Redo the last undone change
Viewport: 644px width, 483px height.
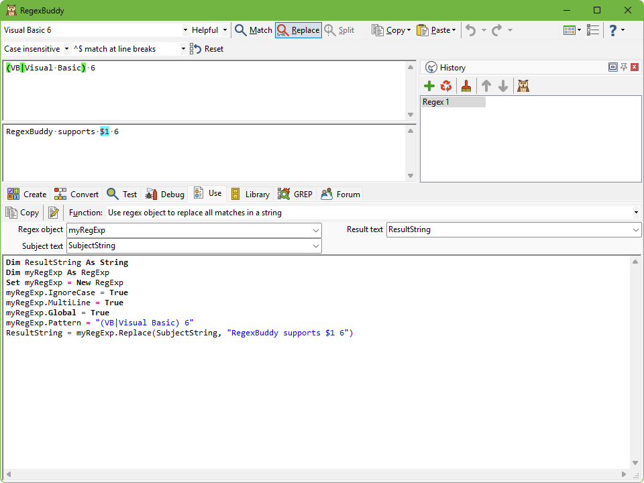[x=497, y=30]
